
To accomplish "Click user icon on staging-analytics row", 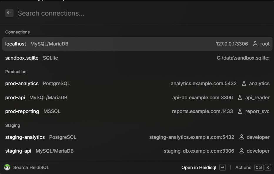I will tap(241, 137).
